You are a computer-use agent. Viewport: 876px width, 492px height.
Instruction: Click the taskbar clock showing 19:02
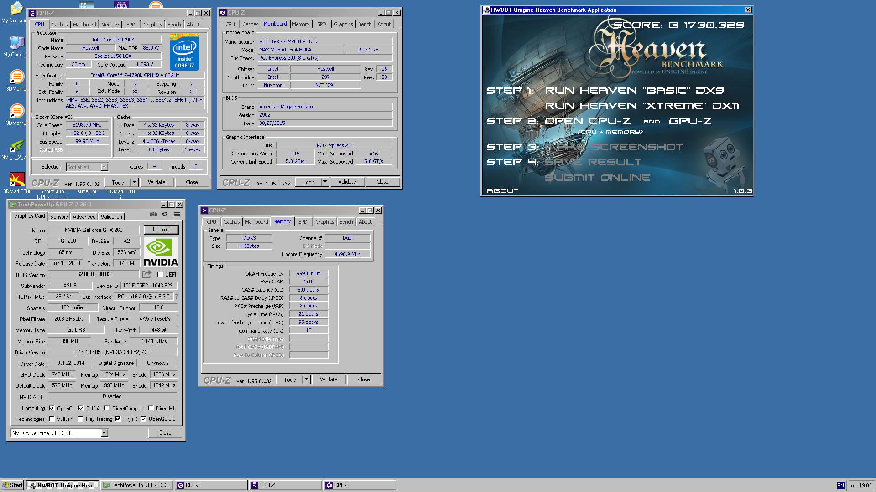866,486
